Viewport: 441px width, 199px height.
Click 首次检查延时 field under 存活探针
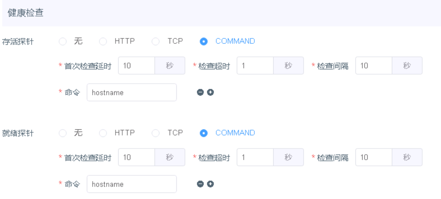pos(137,66)
